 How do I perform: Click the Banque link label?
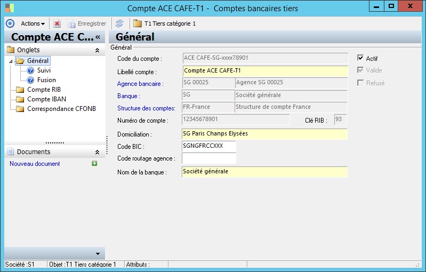pyautogui.click(x=129, y=96)
